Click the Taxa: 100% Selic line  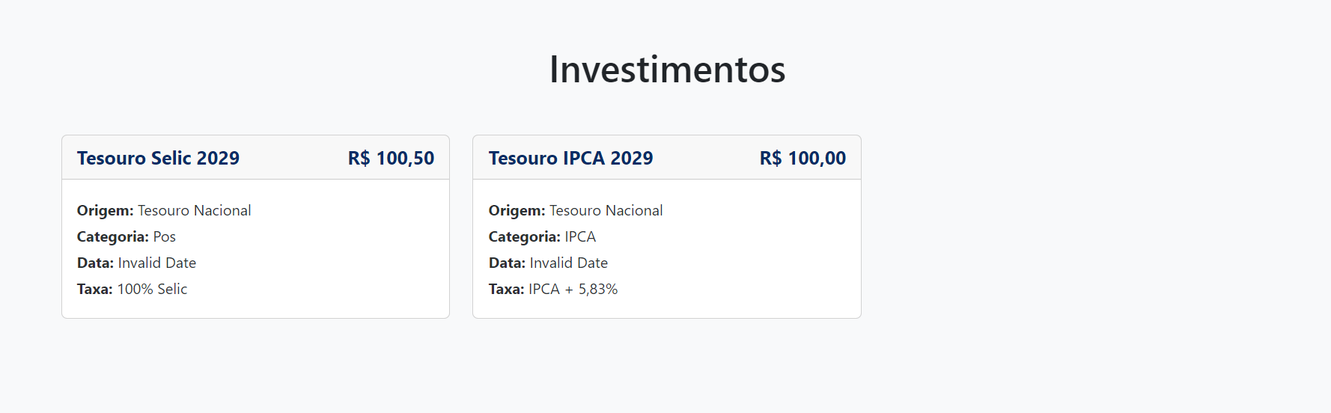pos(132,289)
